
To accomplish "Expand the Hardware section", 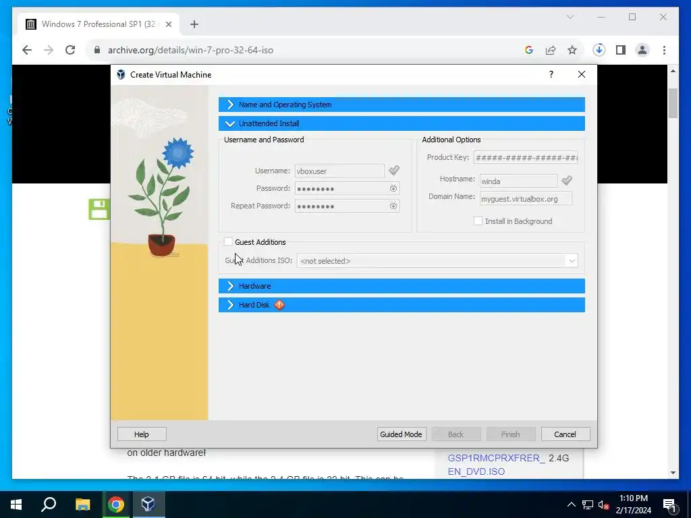I will (x=402, y=286).
